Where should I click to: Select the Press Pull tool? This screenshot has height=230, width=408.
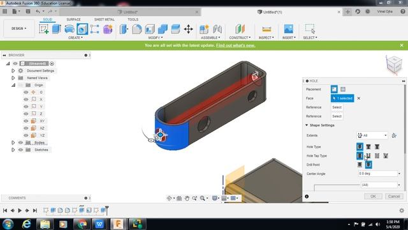(x=124, y=29)
